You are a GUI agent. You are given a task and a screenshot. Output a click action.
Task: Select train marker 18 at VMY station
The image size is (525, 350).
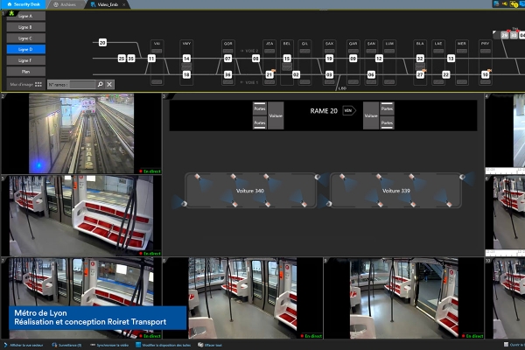tap(186, 74)
